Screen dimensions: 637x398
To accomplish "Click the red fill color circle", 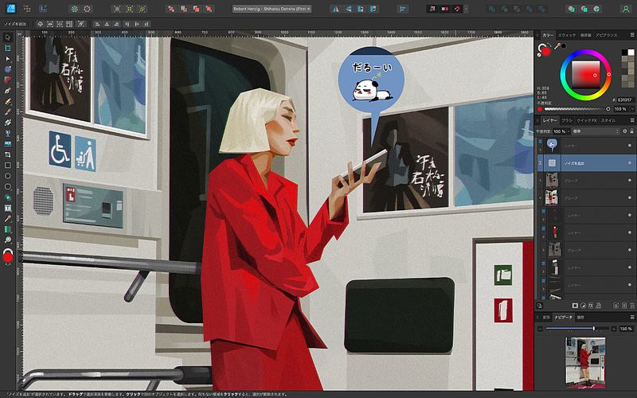I will [546, 52].
